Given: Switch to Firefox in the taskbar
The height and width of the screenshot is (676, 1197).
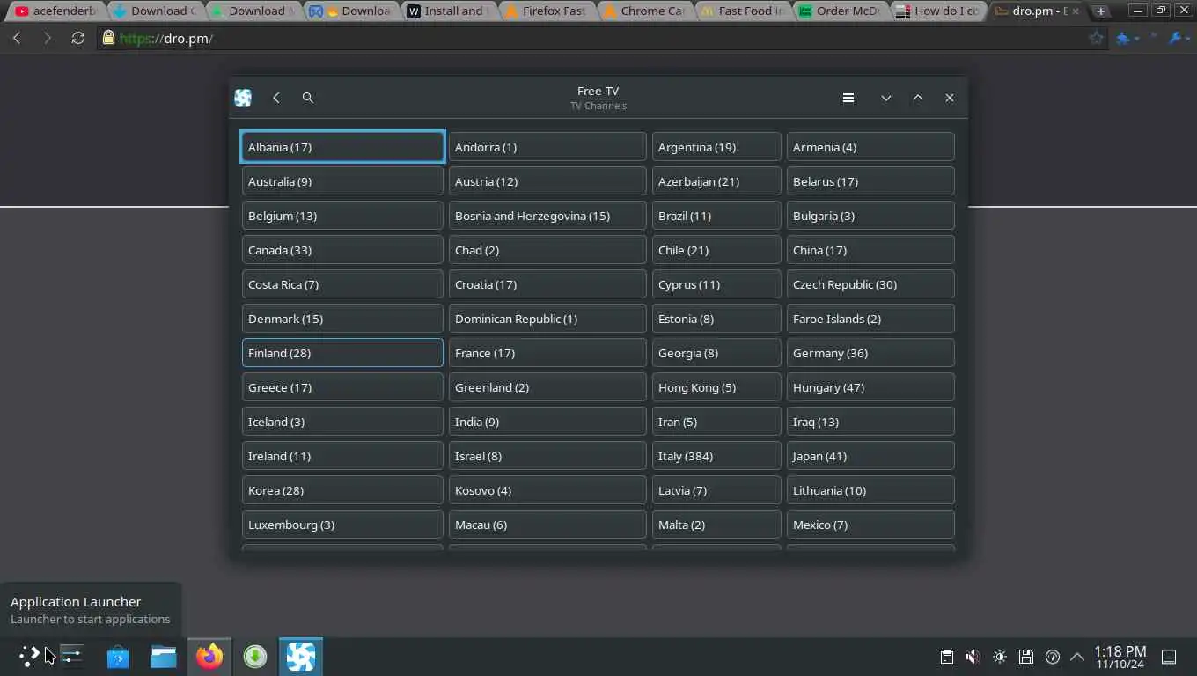Looking at the screenshot, I should [209, 656].
